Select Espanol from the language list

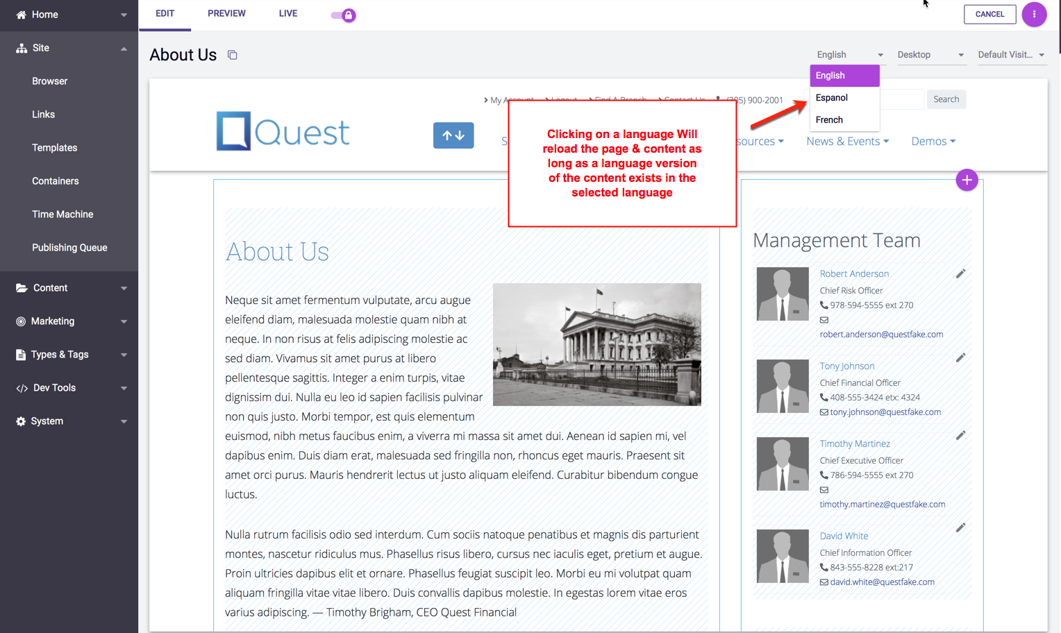click(832, 98)
